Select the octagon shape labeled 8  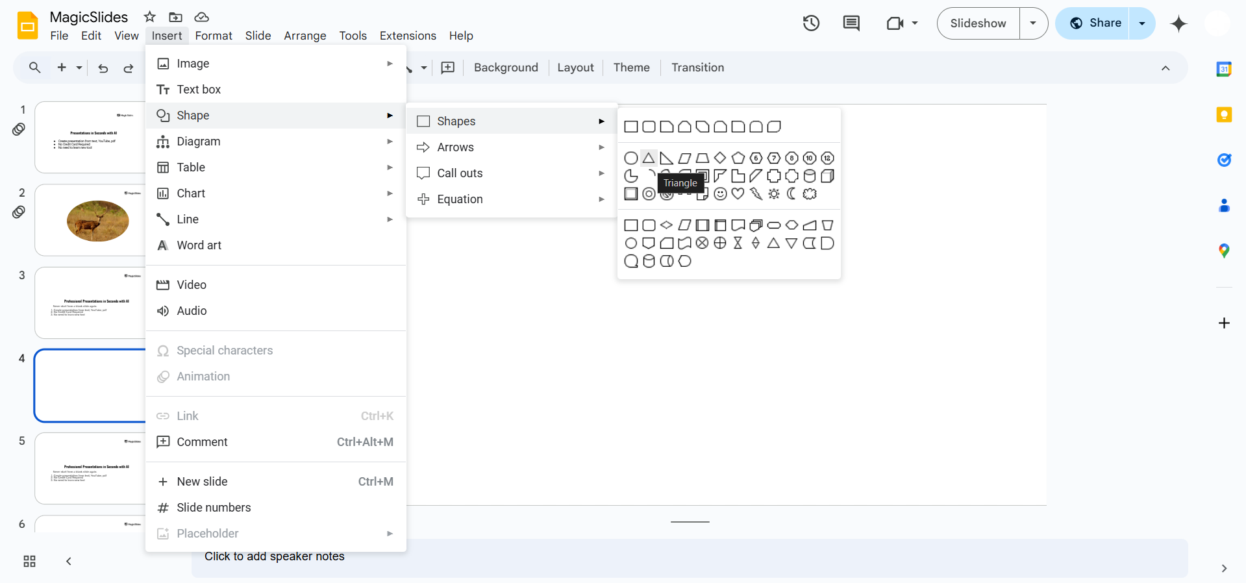[791, 158]
